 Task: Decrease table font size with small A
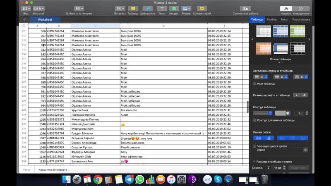click(x=297, y=95)
